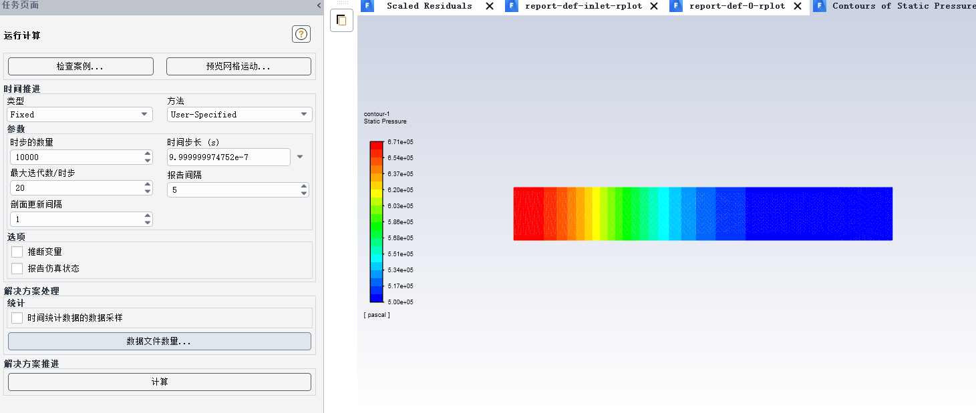Click the 计算 button

tap(160, 382)
